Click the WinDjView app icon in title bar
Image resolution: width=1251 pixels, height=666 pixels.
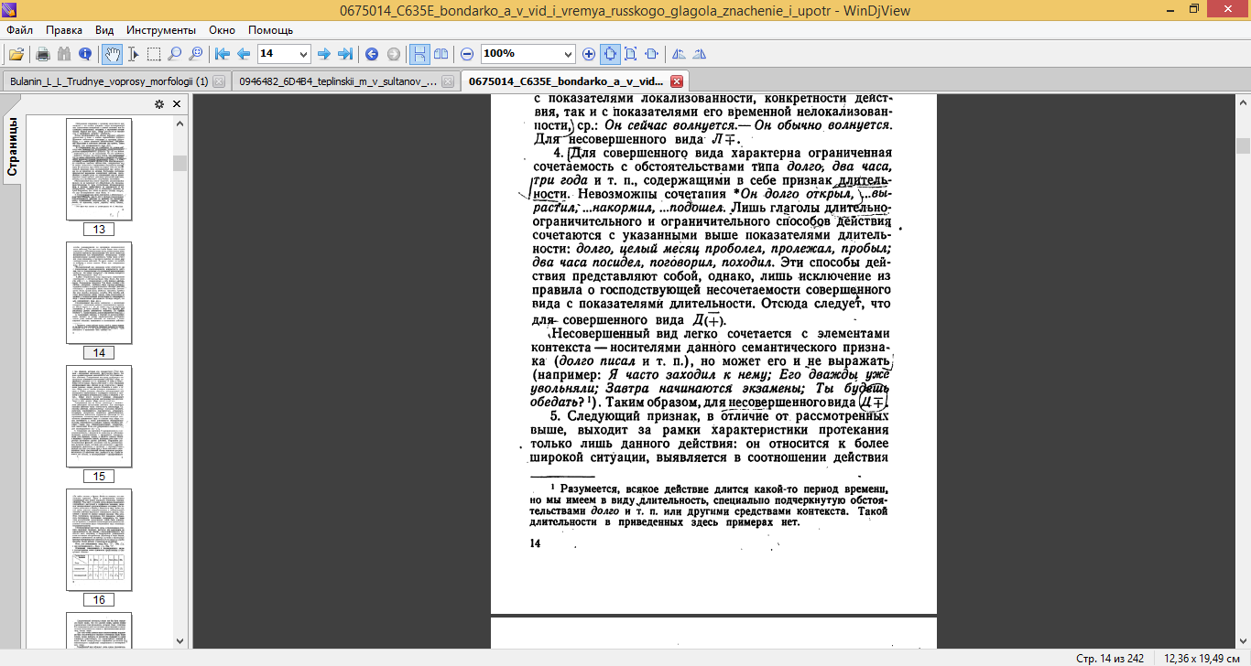pyautogui.click(x=11, y=9)
